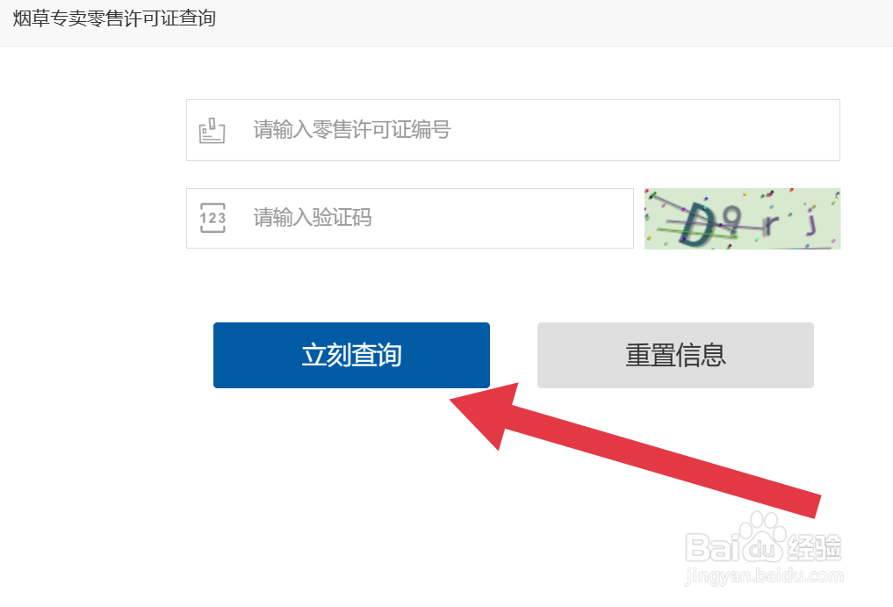Click the letter r in the captcha
893x607 pixels.
point(771,225)
